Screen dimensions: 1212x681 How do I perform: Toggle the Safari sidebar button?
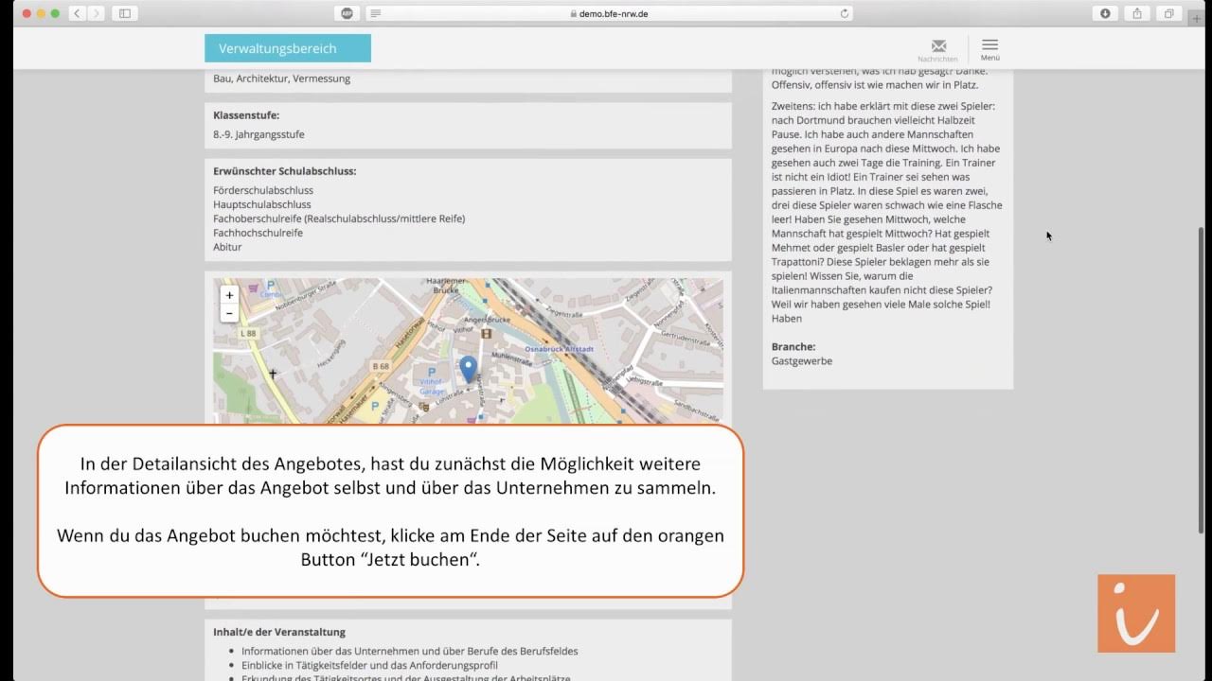(124, 13)
